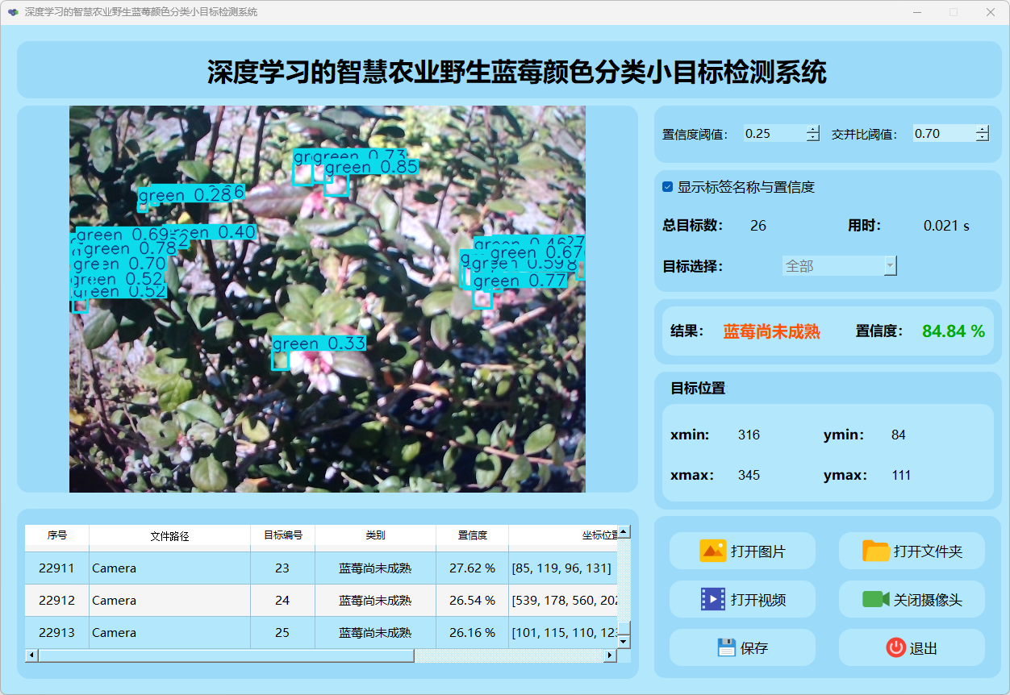1010x695 pixels.
Task: Click the app icon in the title bar
Action: [13, 12]
